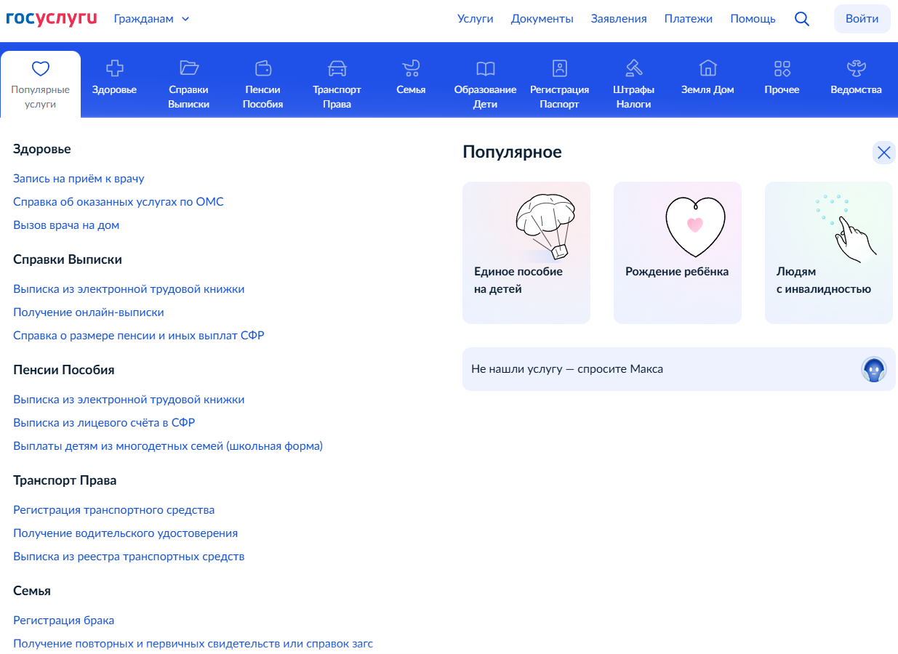Open Справки Выписки folder icon
The height and width of the screenshot is (654, 898).
click(x=189, y=68)
